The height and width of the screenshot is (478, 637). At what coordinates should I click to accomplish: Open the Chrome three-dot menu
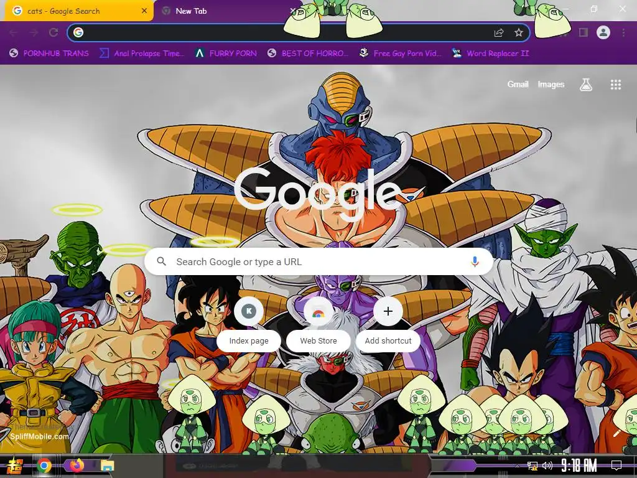coord(623,32)
